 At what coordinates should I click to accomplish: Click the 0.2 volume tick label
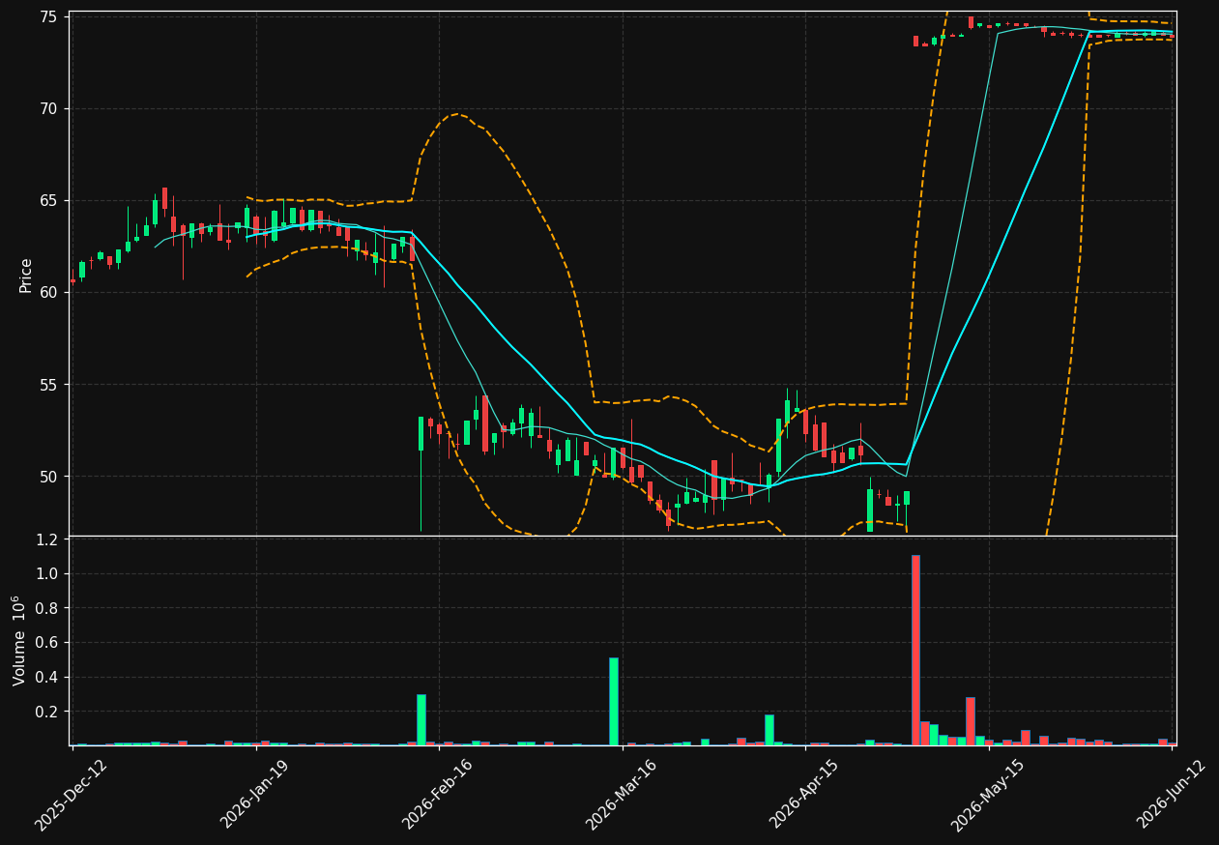[x=47, y=712]
